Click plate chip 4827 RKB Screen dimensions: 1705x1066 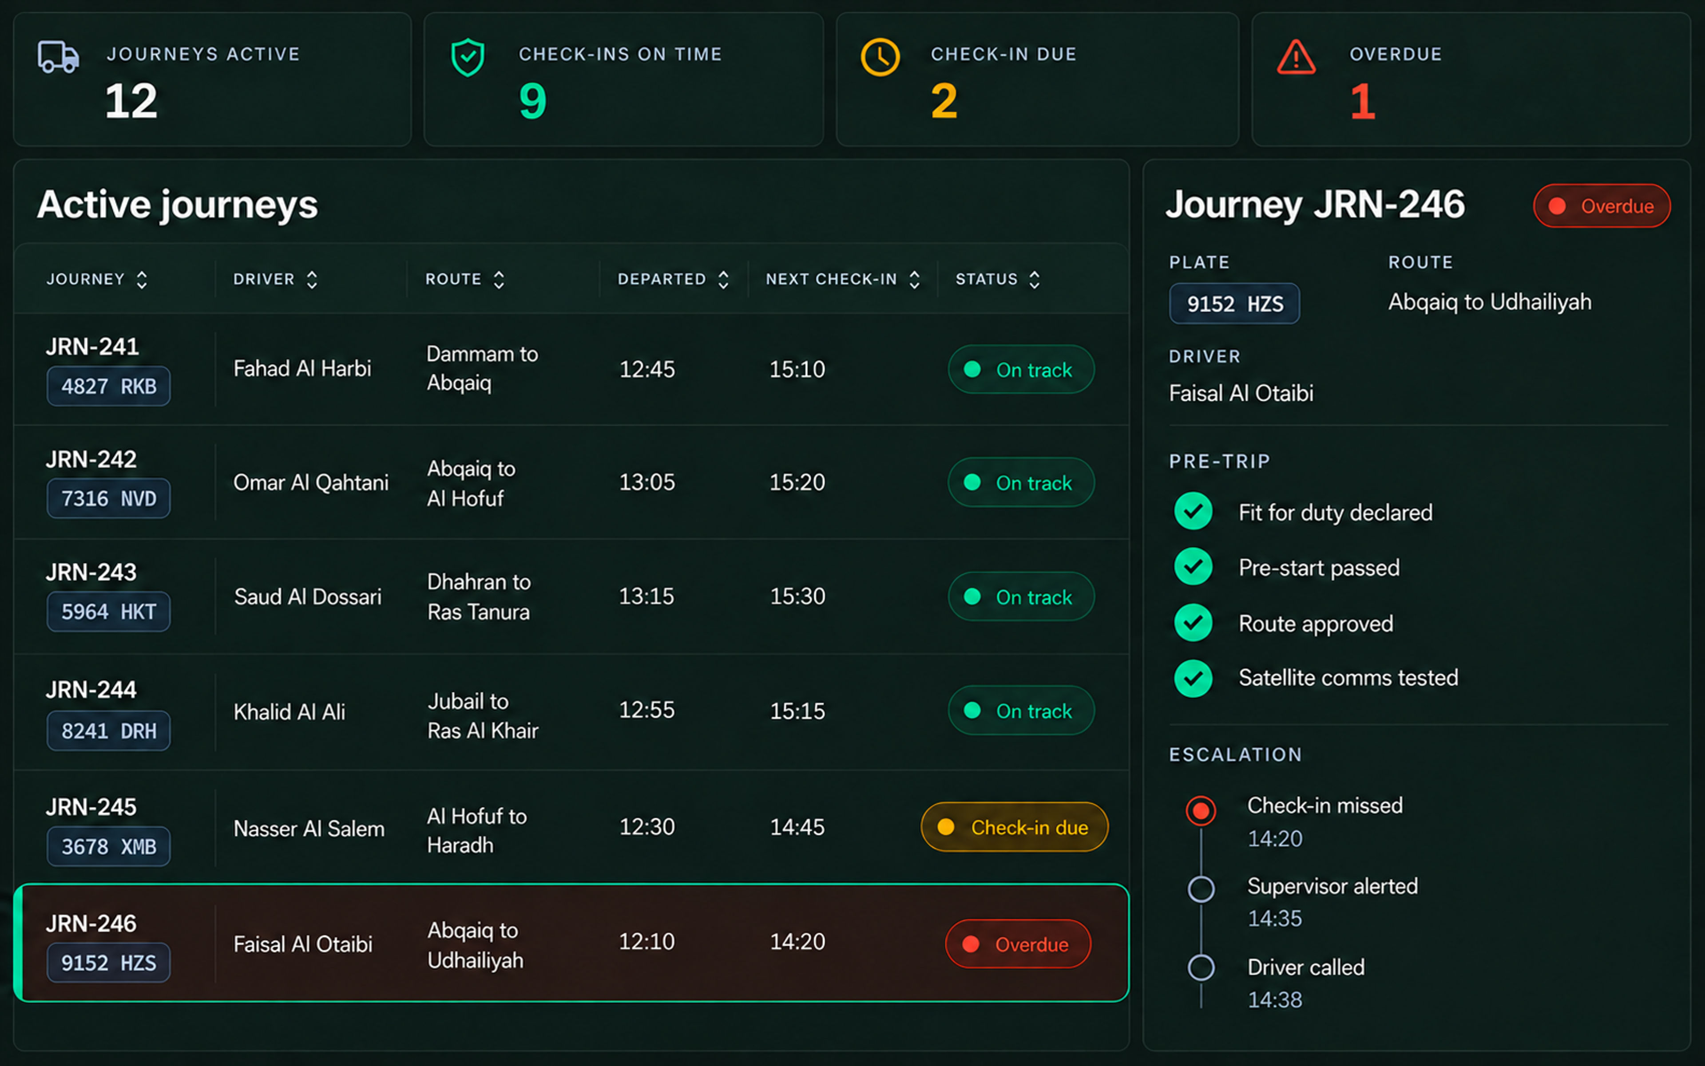(109, 387)
